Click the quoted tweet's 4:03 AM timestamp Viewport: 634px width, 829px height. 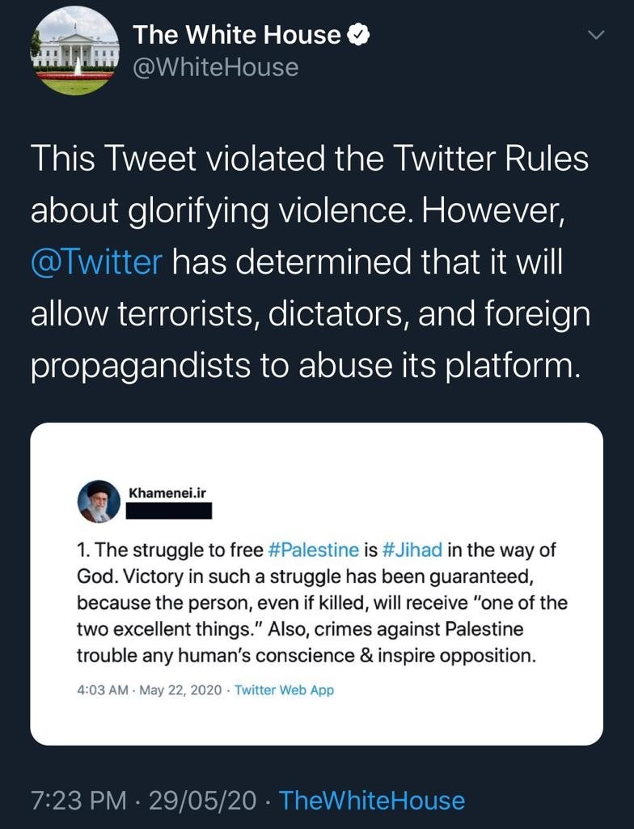point(103,691)
